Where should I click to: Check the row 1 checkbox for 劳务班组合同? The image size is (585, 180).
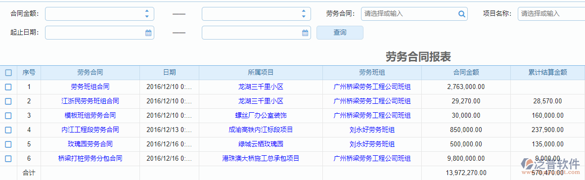8,87
